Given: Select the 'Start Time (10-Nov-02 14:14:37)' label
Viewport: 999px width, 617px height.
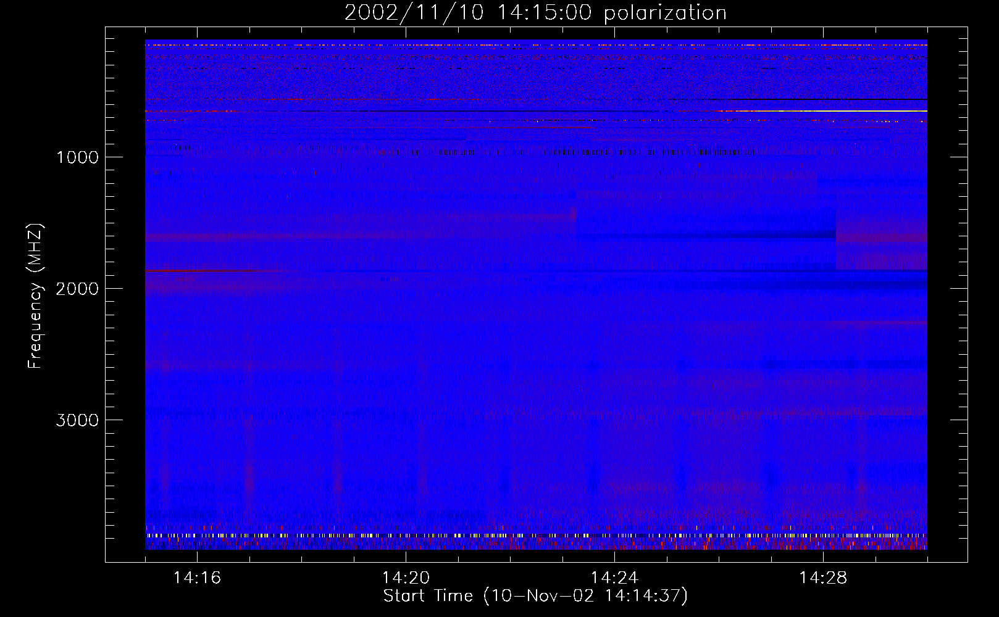Looking at the screenshot, I should (535, 596).
